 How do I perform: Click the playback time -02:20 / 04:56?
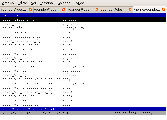[21, 113]
